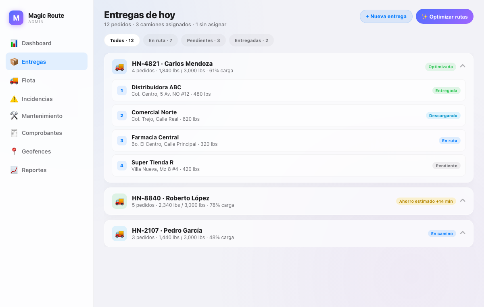Image resolution: width=484 pixels, height=307 pixels.
Task: Click the Descargando badge for Comercial Norte
Action: 443,116
